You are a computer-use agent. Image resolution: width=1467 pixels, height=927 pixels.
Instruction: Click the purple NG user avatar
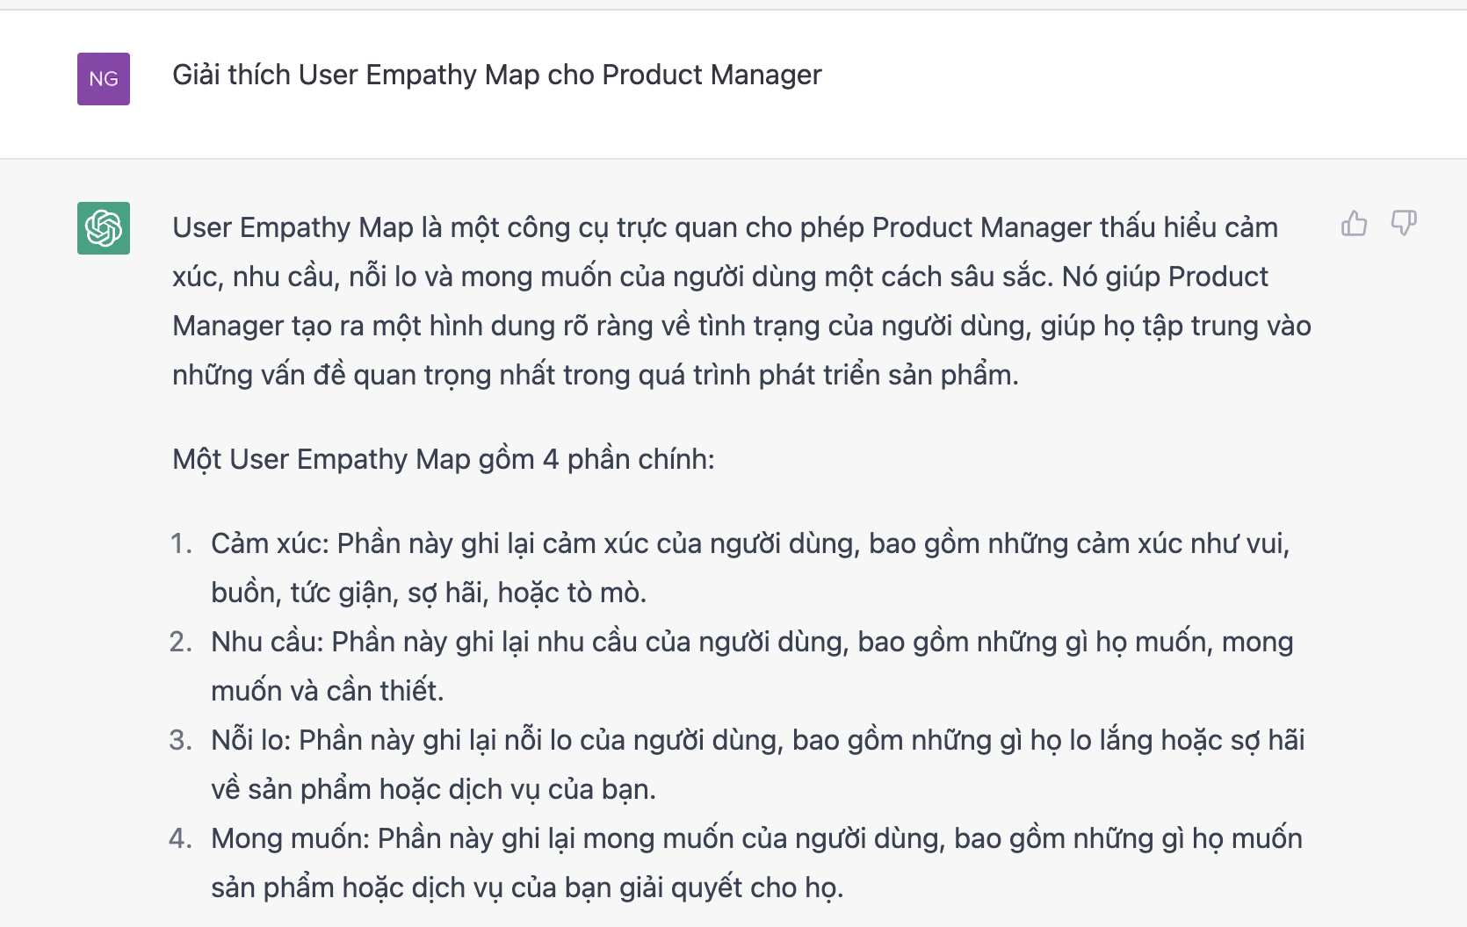coord(104,79)
